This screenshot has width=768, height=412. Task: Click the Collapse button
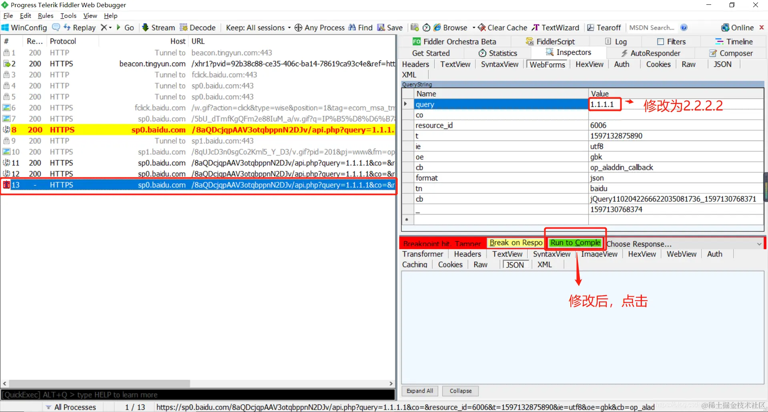pyautogui.click(x=461, y=391)
